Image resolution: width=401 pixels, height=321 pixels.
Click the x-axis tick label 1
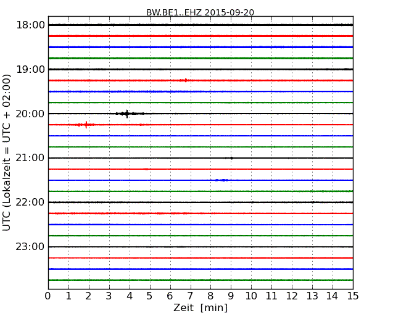click(68, 296)
